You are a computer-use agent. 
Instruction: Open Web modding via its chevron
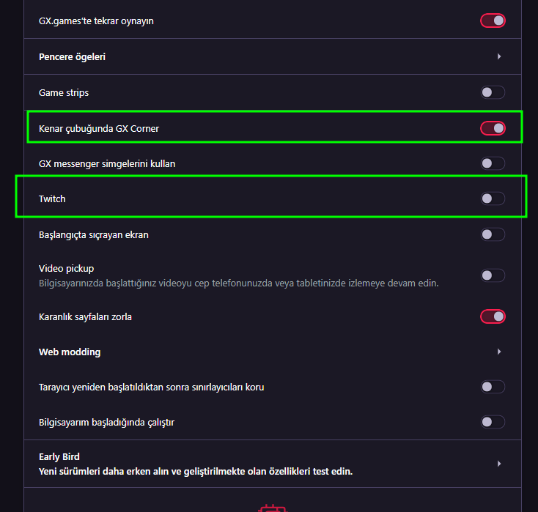[499, 352]
